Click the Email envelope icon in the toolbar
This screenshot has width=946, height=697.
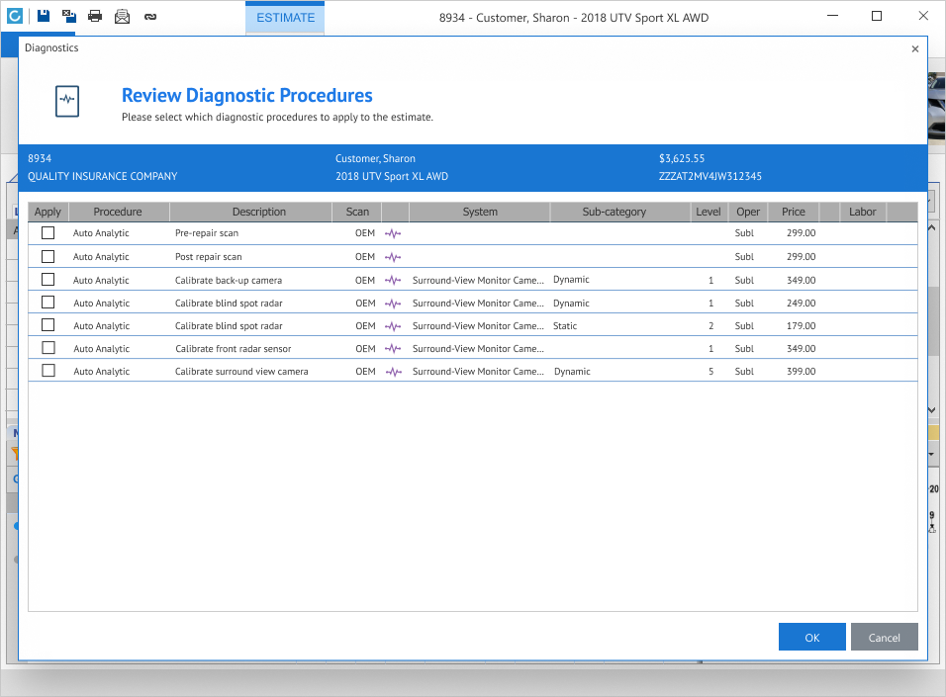122,16
